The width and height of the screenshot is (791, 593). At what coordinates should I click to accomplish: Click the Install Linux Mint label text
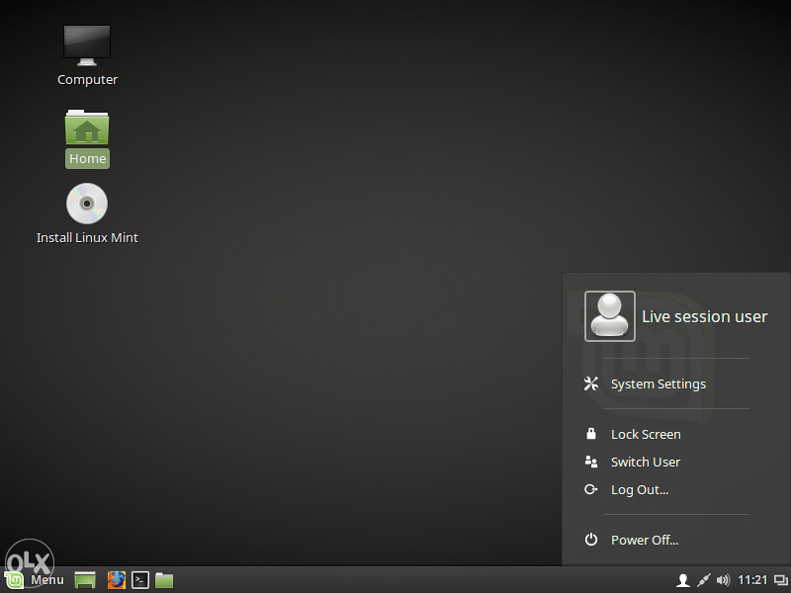click(87, 237)
